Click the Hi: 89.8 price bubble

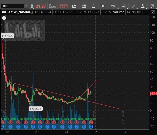pyautogui.click(x=7, y=36)
